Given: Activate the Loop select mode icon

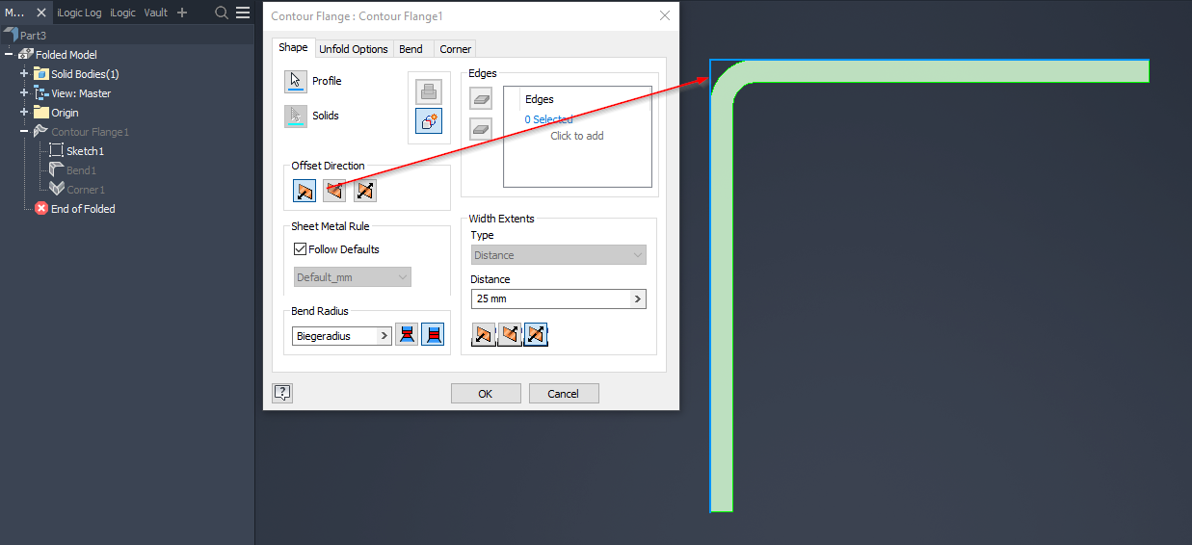Looking at the screenshot, I should tap(481, 129).
